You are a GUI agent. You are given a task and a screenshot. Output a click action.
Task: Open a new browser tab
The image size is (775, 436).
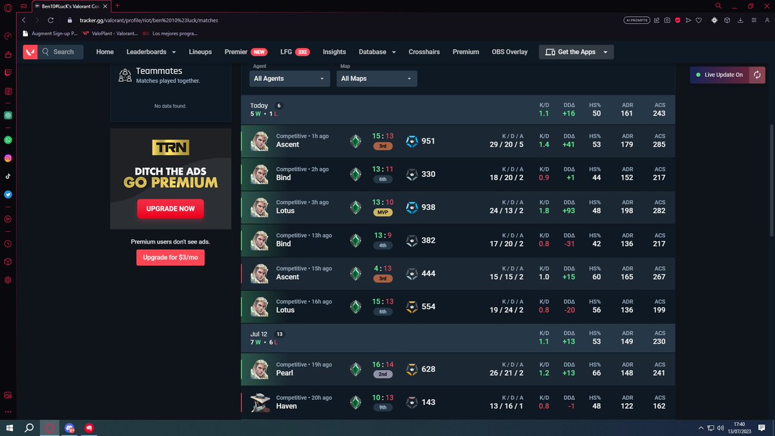(117, 5)
